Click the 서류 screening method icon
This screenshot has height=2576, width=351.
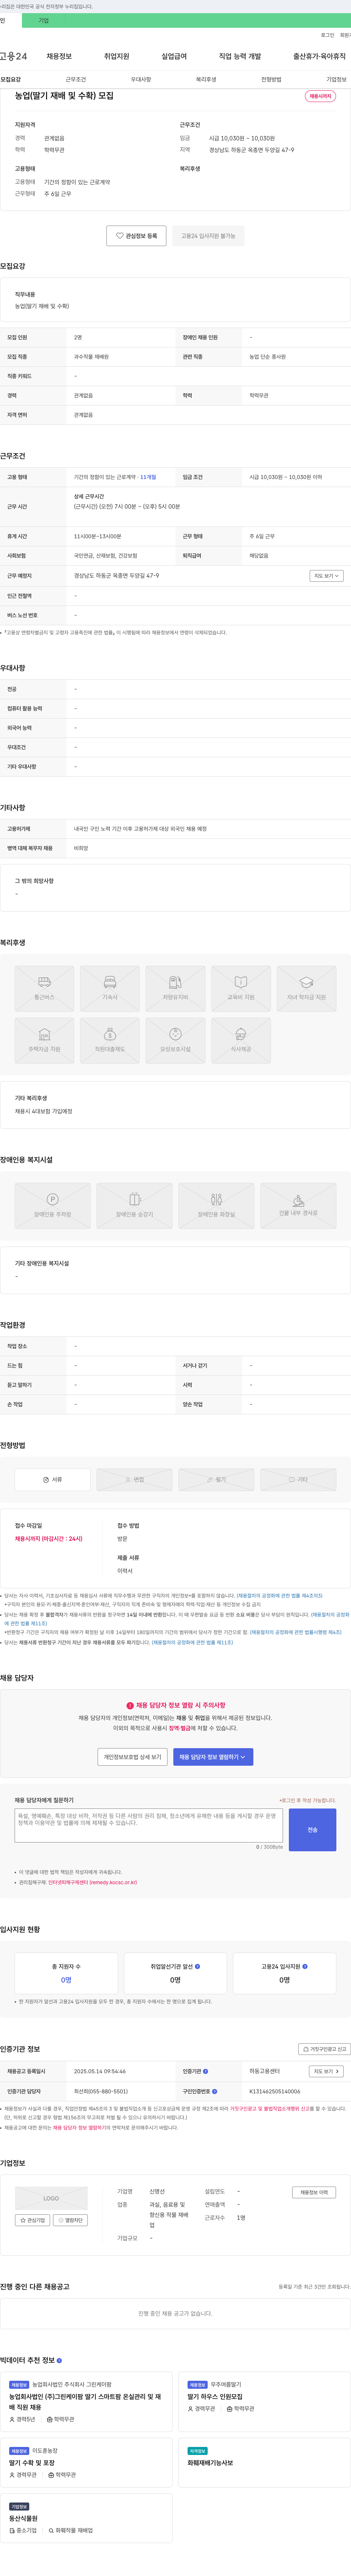52,1480
